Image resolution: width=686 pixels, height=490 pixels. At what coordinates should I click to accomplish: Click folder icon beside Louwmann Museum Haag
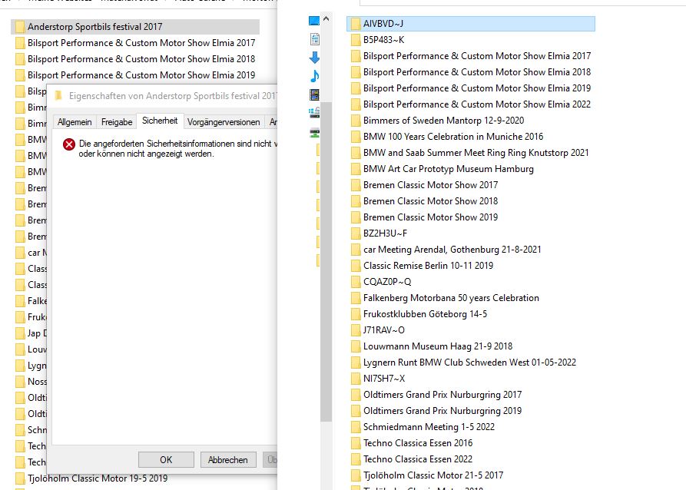tap(356, 346)
